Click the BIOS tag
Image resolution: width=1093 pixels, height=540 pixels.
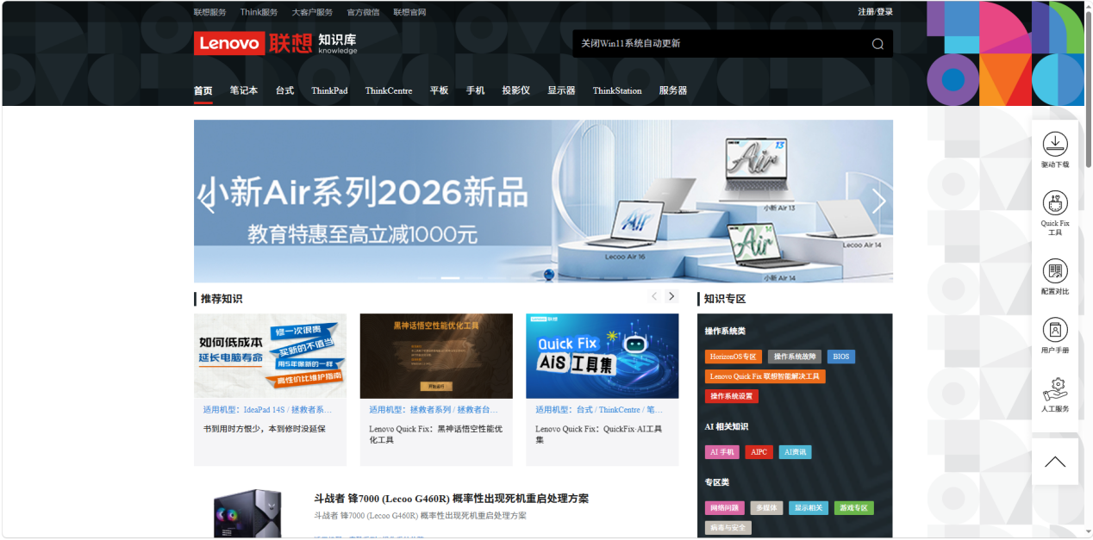coord(841,357)
